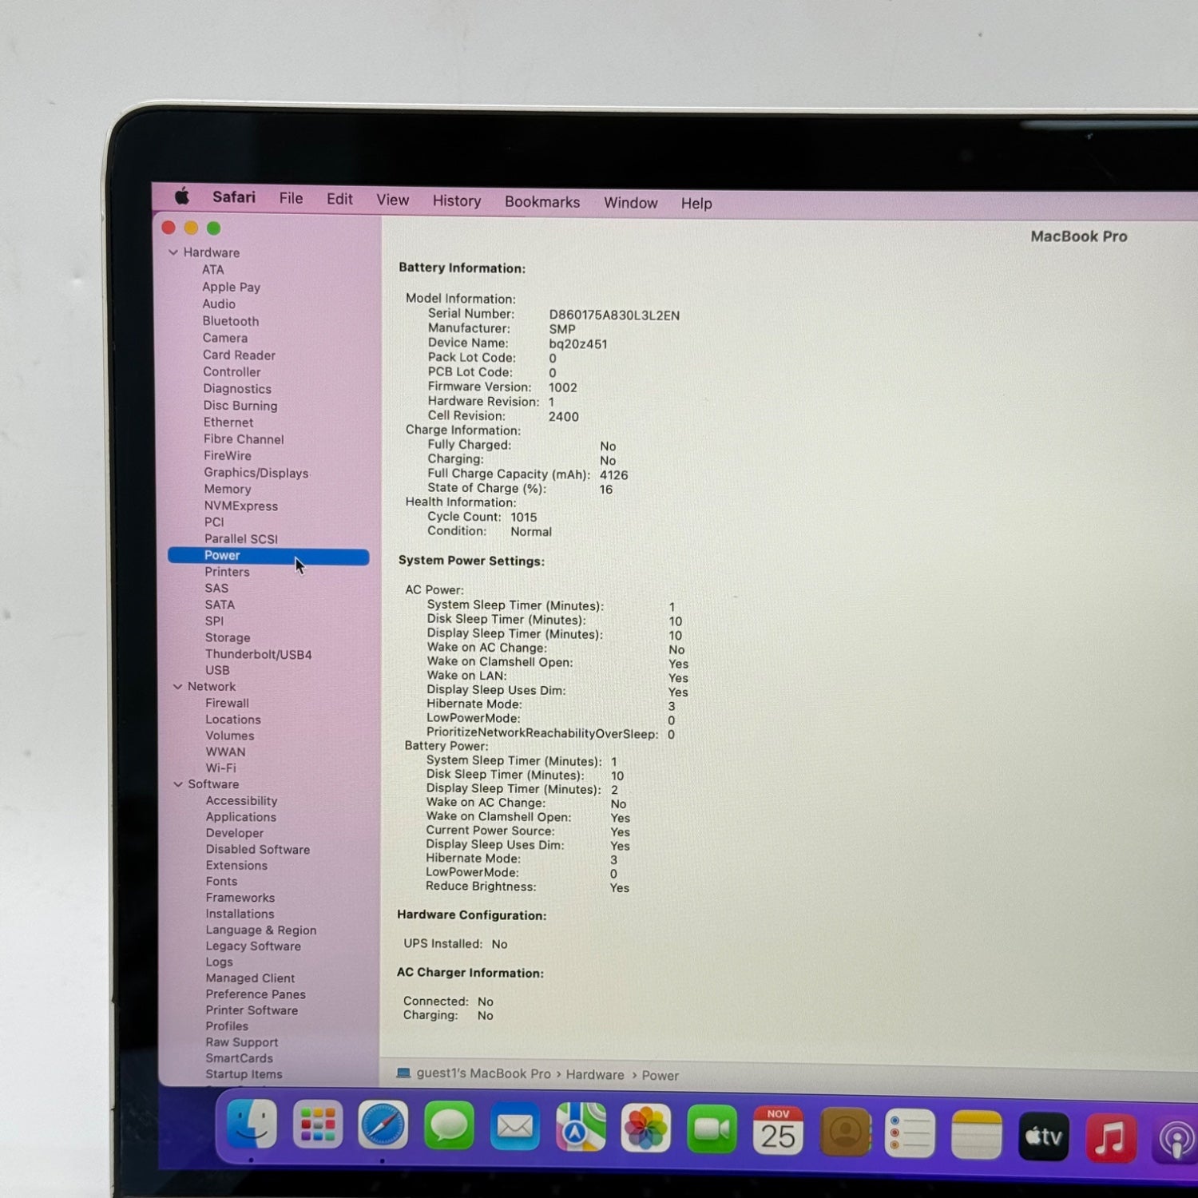Select Graphics/Displays in the sidebar
The image size is (1198, 1198).
coord(256,473)
